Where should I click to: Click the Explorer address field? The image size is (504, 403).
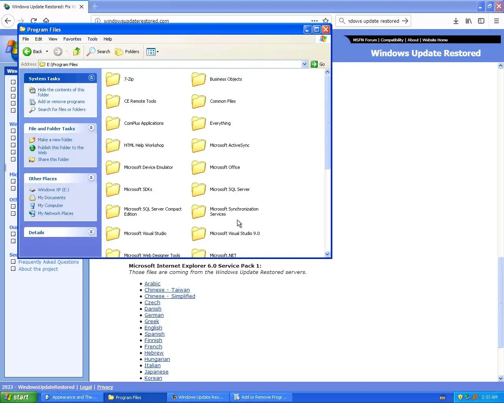tap(173, 64)
